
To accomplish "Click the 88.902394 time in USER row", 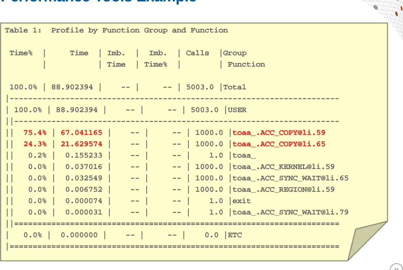I will [x=77, y=110].
